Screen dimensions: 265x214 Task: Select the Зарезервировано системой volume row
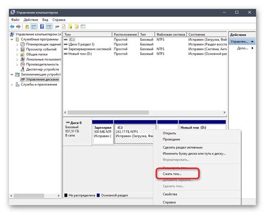(145, 49)
